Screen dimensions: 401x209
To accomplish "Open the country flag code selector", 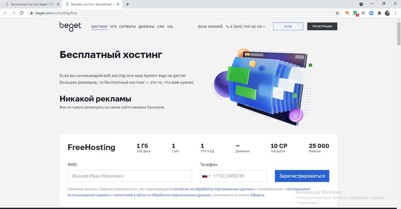I will (x=206, y=176).
